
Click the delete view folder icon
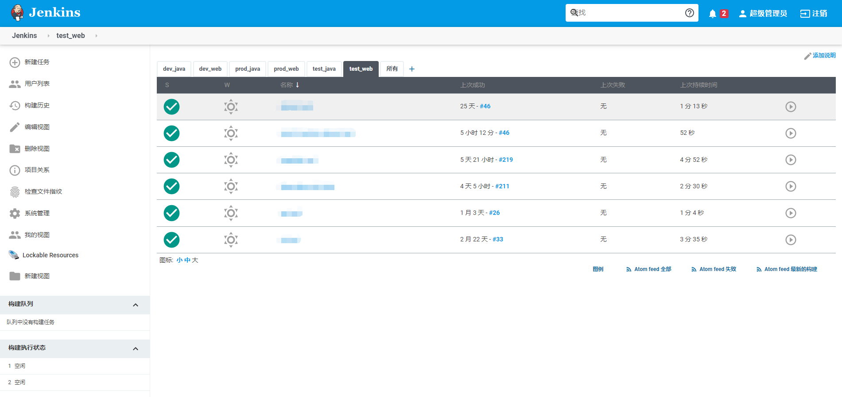pos(15,149)
